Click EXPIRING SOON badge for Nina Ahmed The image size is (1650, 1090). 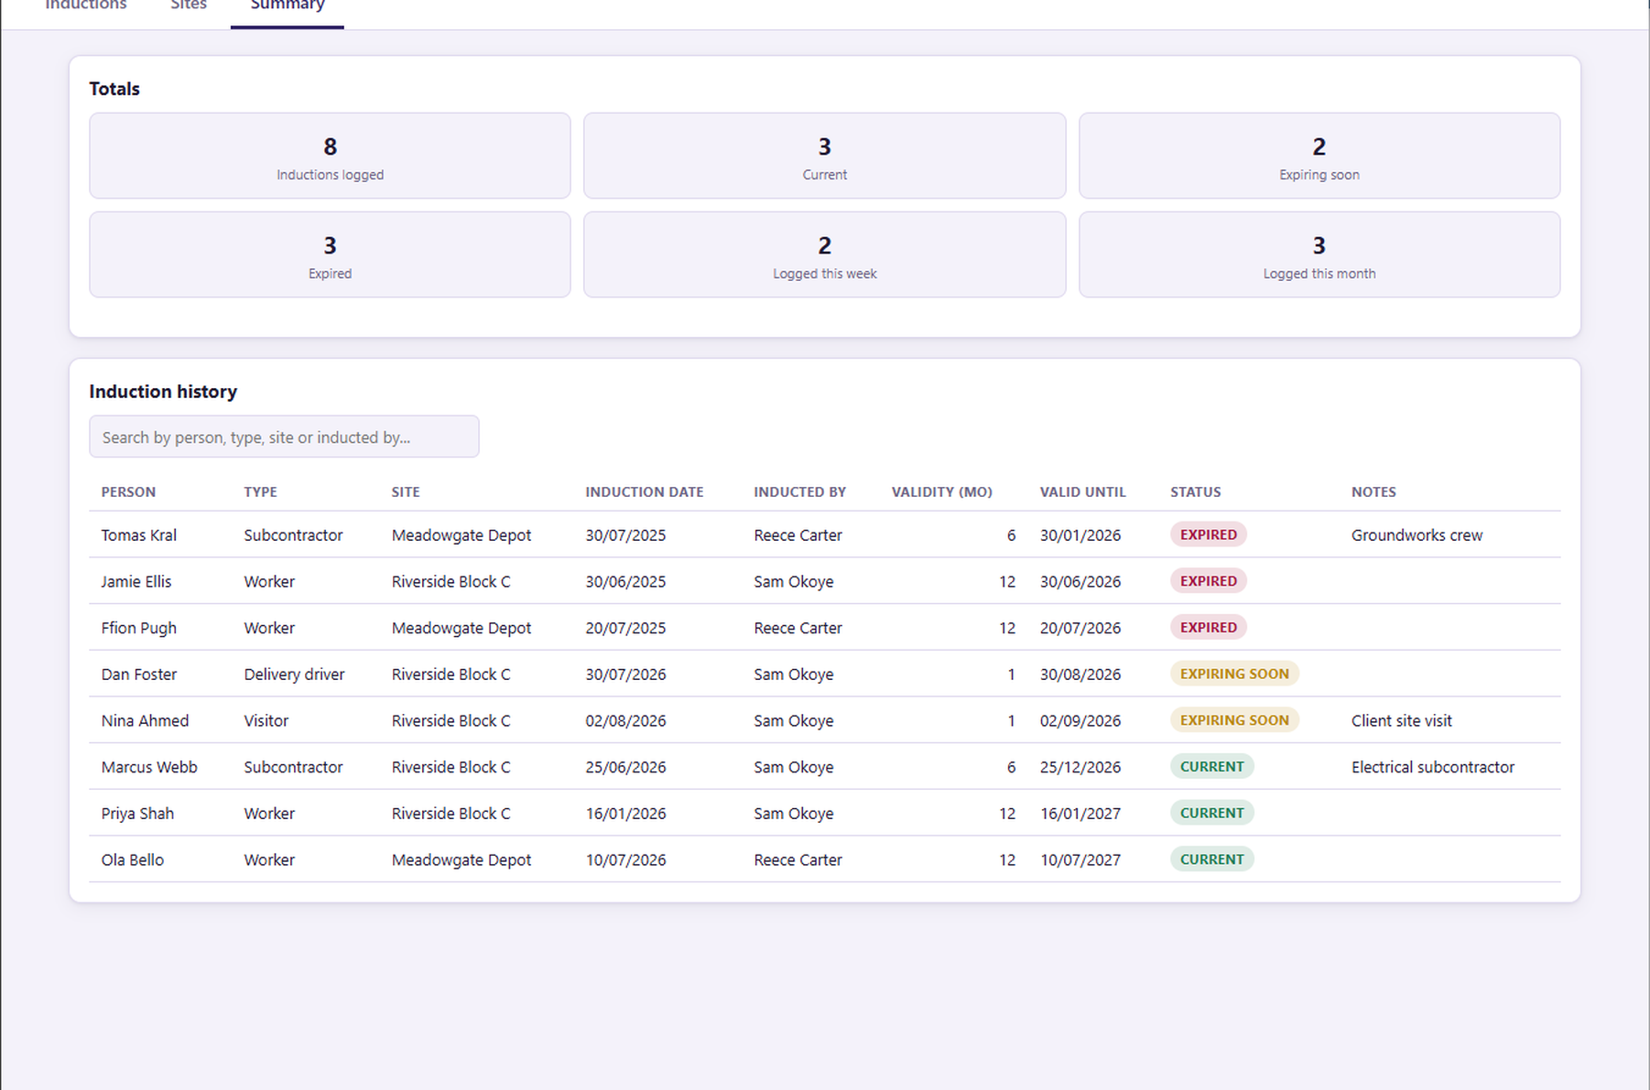point(1234,720)
